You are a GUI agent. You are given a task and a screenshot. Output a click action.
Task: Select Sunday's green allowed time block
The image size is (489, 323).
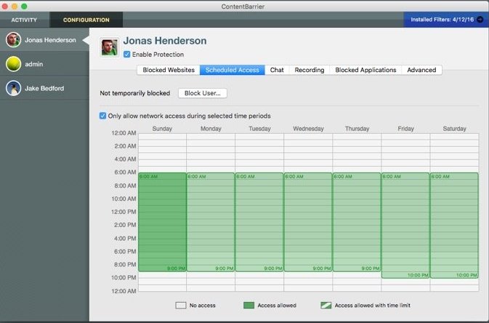coord(162,222)
